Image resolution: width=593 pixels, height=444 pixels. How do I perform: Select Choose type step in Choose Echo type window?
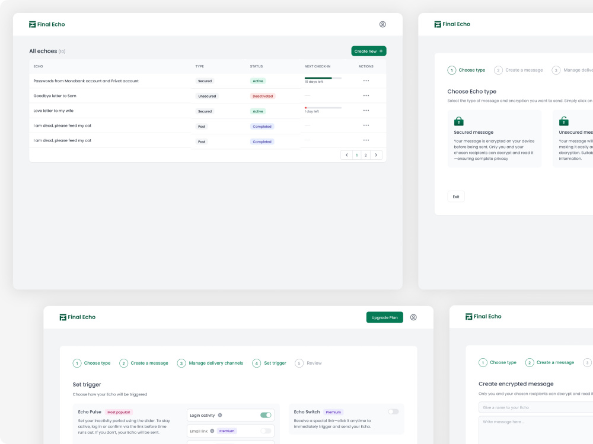pyautogui.click(x=466, y=70)
